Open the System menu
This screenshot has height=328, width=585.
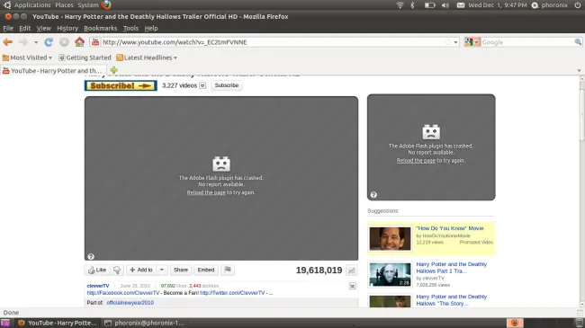[88, 4]
